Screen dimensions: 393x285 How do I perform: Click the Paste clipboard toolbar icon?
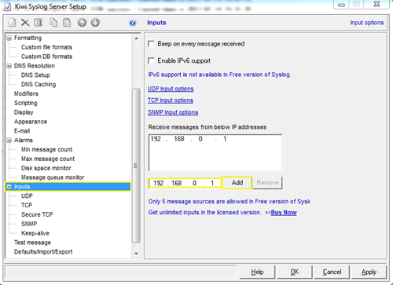point(67,23)
